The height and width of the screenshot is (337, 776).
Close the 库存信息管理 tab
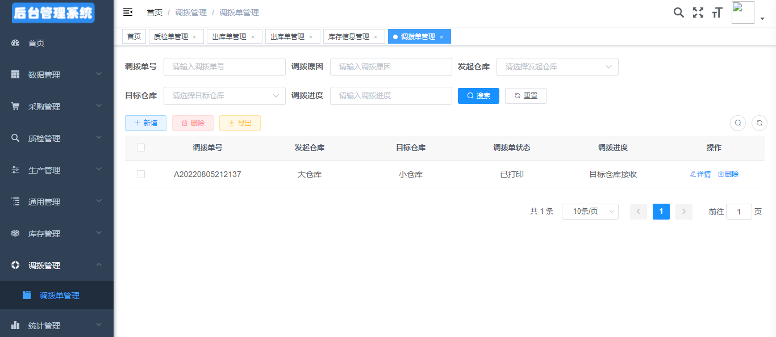point(376,37)
